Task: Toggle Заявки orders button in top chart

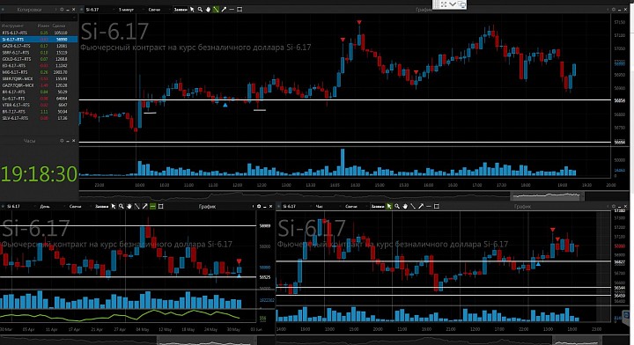Action: 181,10
